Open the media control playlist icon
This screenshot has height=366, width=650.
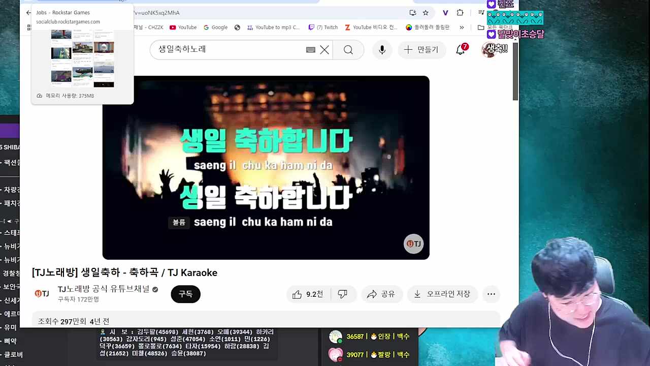pos(481,13)
